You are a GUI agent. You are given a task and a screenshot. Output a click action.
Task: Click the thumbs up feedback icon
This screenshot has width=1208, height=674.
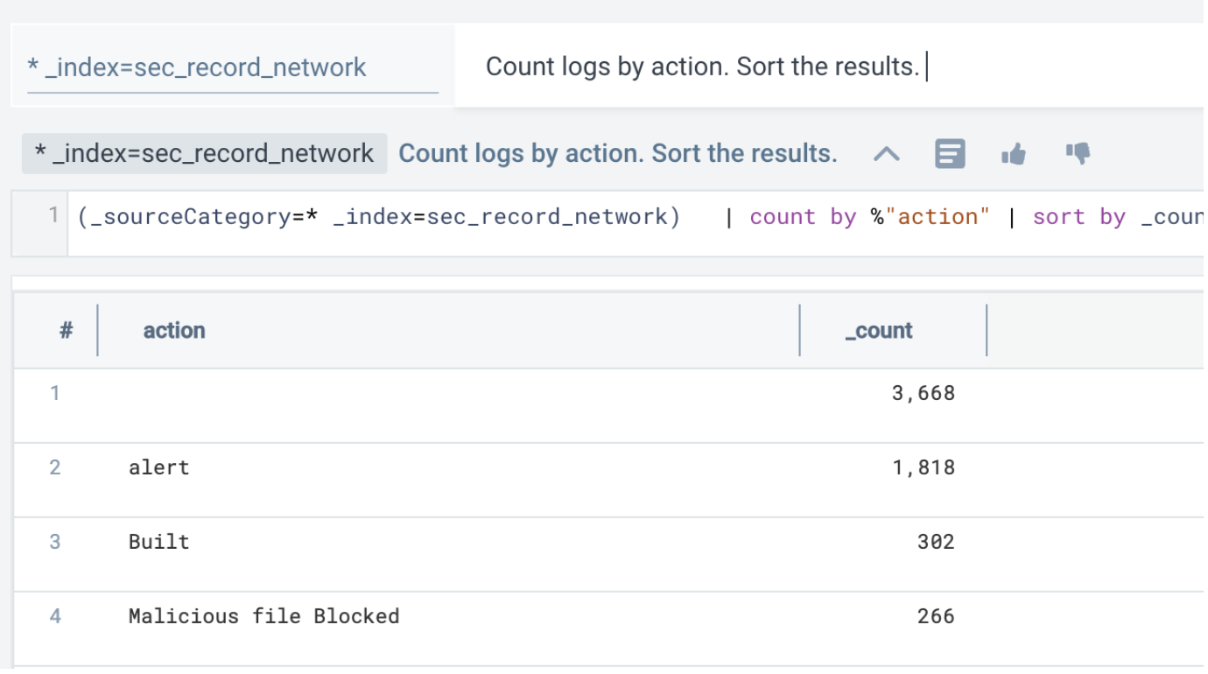(x=1013, y=155)
